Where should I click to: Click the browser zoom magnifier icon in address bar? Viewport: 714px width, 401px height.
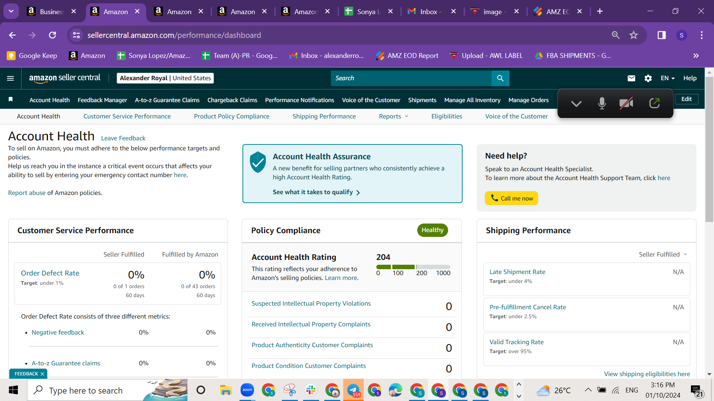coord(616,35)
